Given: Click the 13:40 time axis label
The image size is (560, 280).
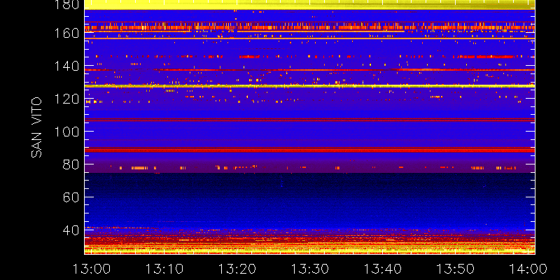Looking at the screenshot, I should pyautogui.click(x=383, y=269).
